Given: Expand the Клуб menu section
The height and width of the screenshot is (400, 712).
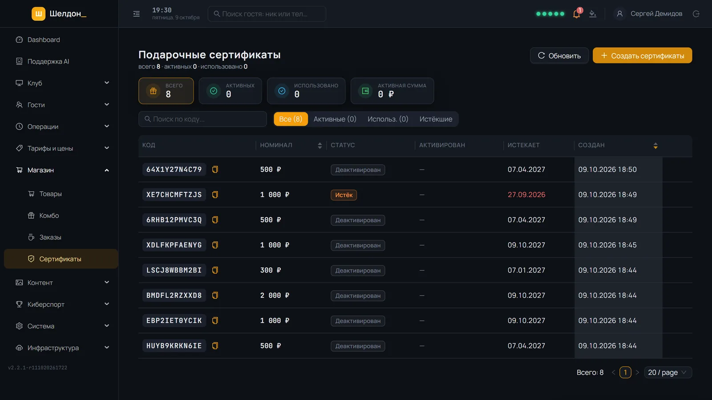Looking at the screenshot, I should 61,83.
